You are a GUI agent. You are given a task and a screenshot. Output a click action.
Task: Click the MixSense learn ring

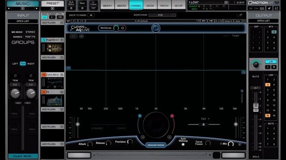point(116,28)
